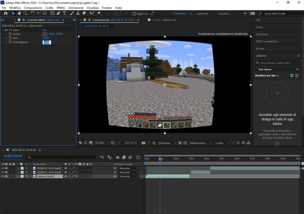Toggle visibility of video2.mp4 layer
The image size is (304, 214).
point(3,176)
